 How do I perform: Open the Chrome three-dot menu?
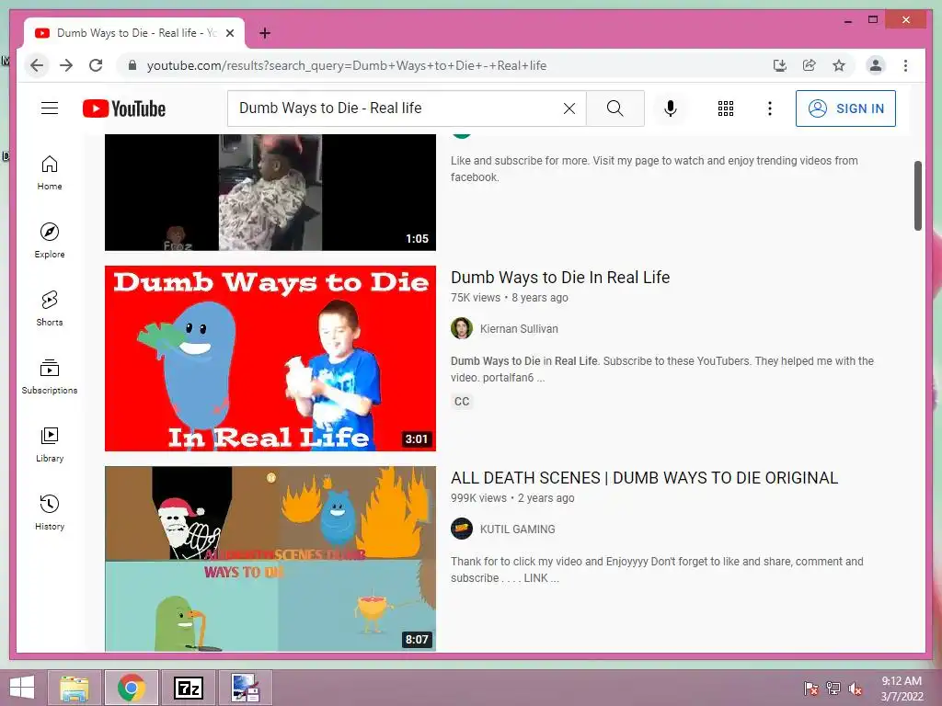905,65
